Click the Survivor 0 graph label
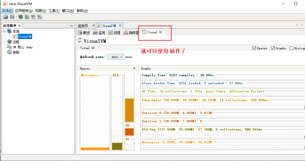The width and height of the screenshot is (305, 161). coord(177,113)
